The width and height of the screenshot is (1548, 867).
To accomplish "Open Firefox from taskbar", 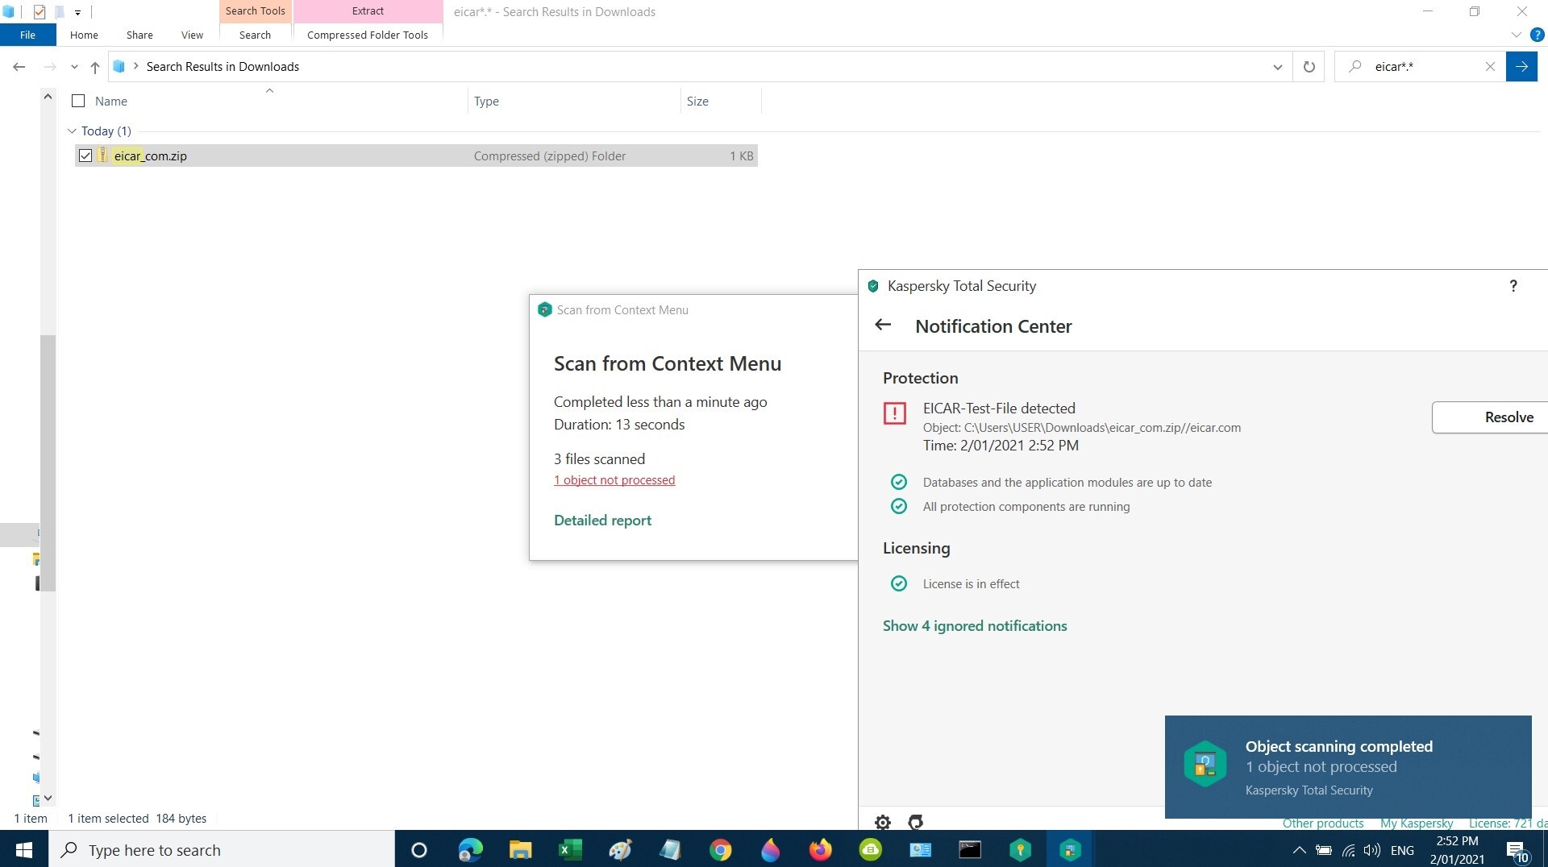I will coord(820,849).
